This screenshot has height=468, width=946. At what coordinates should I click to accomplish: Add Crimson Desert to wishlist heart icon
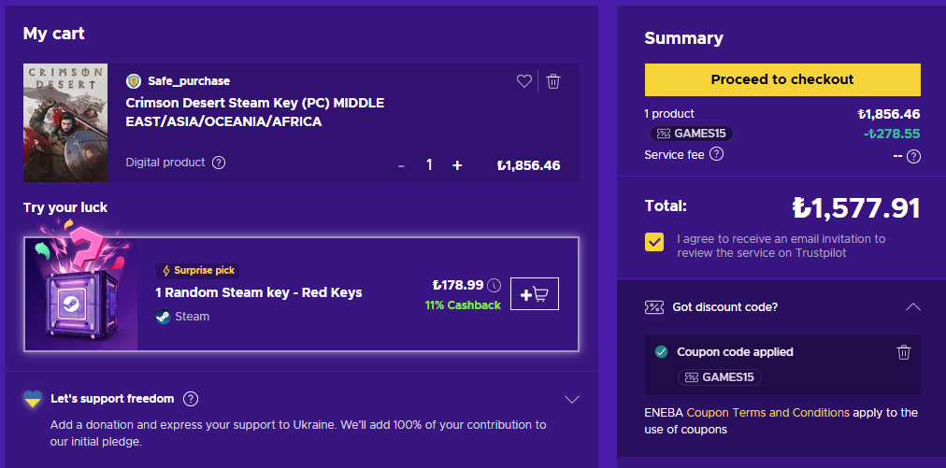pos(523,81)
